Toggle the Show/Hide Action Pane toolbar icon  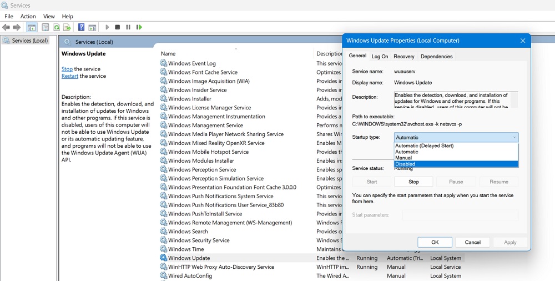click(92, 27)
